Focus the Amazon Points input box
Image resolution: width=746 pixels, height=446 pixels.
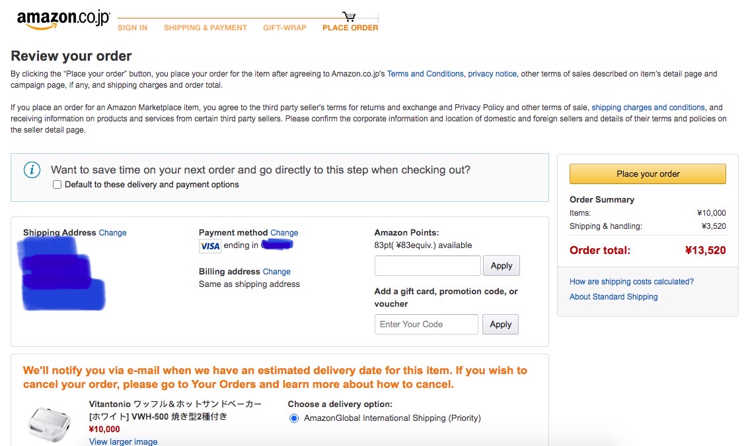pyautogui.click(x=428, y=266)
